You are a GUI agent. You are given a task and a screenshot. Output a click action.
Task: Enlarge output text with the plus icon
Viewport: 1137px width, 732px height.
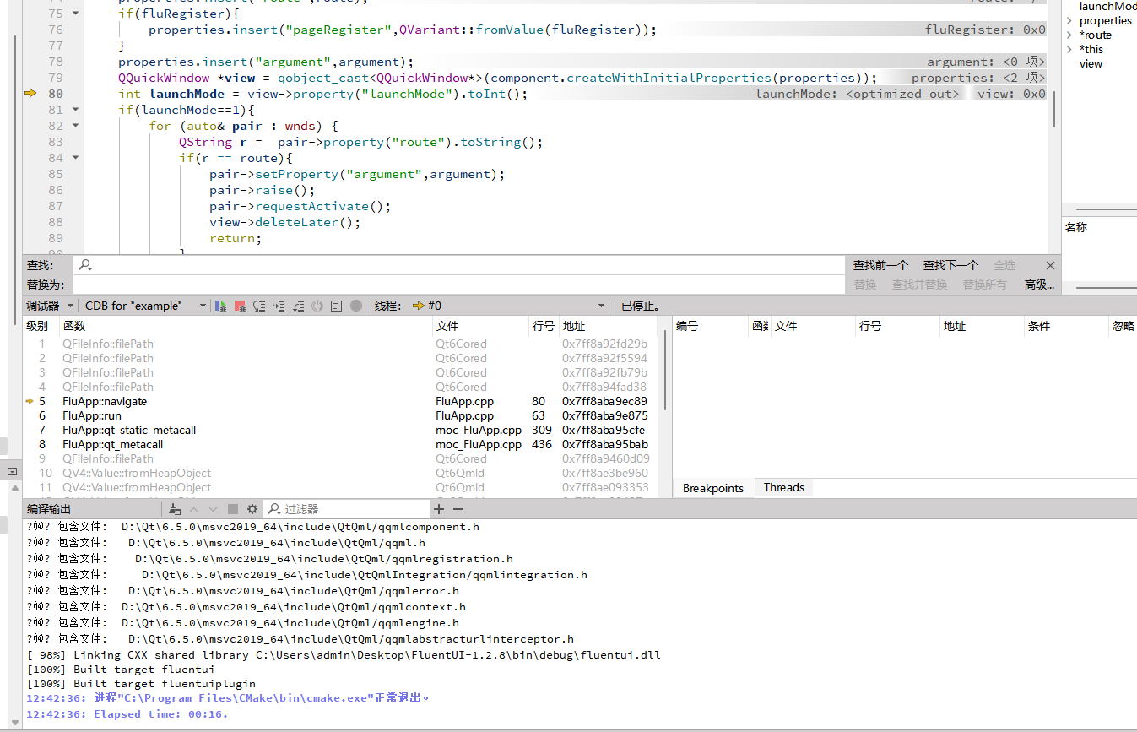coord(439,509)
